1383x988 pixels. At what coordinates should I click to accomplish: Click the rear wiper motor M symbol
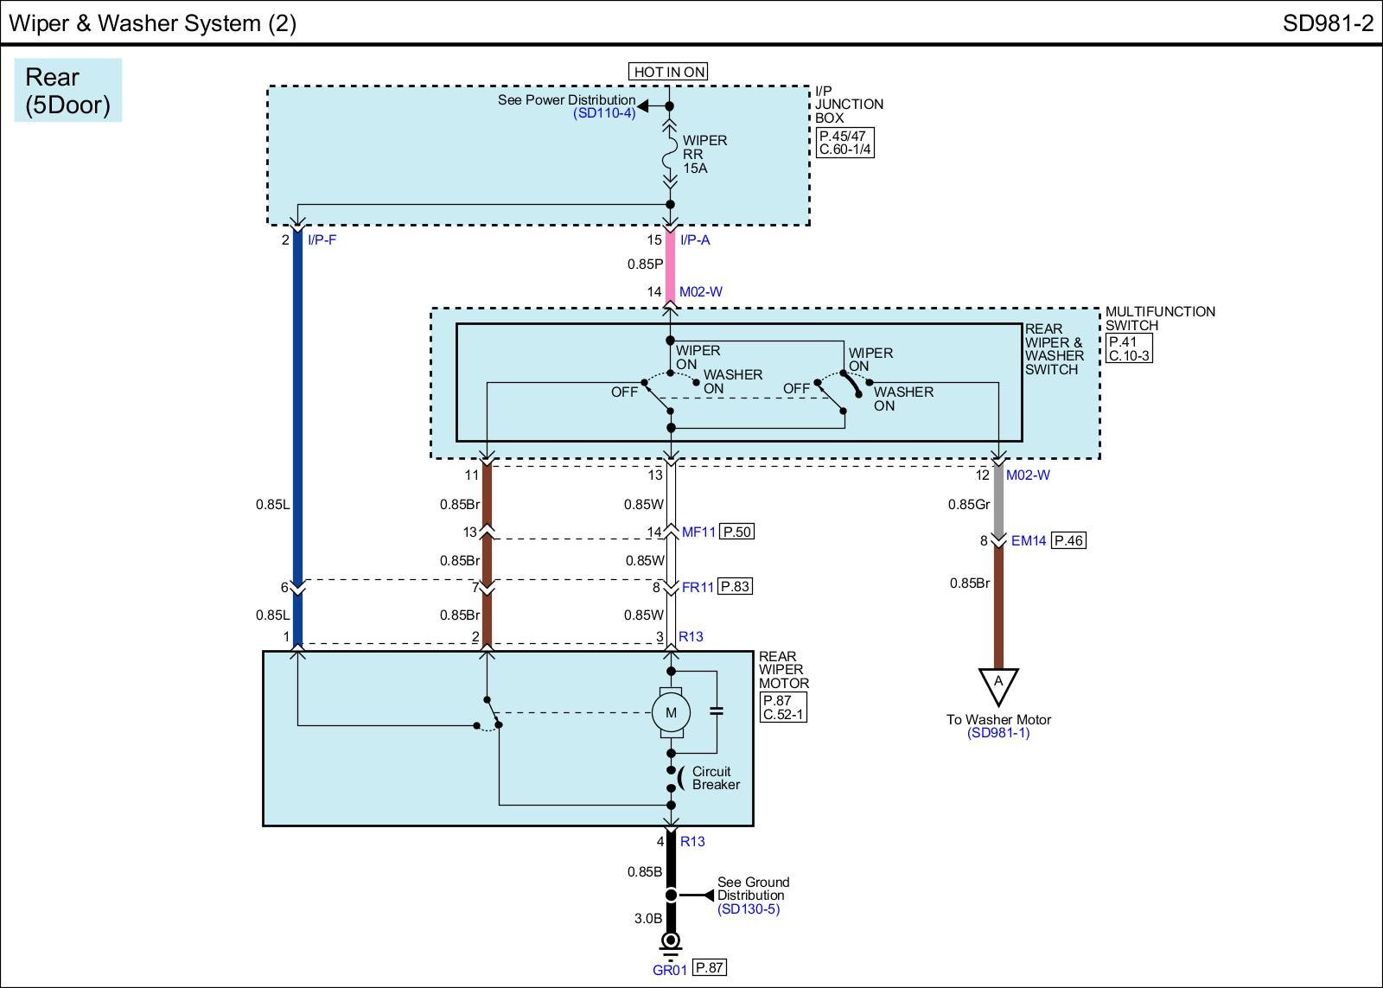671,713
